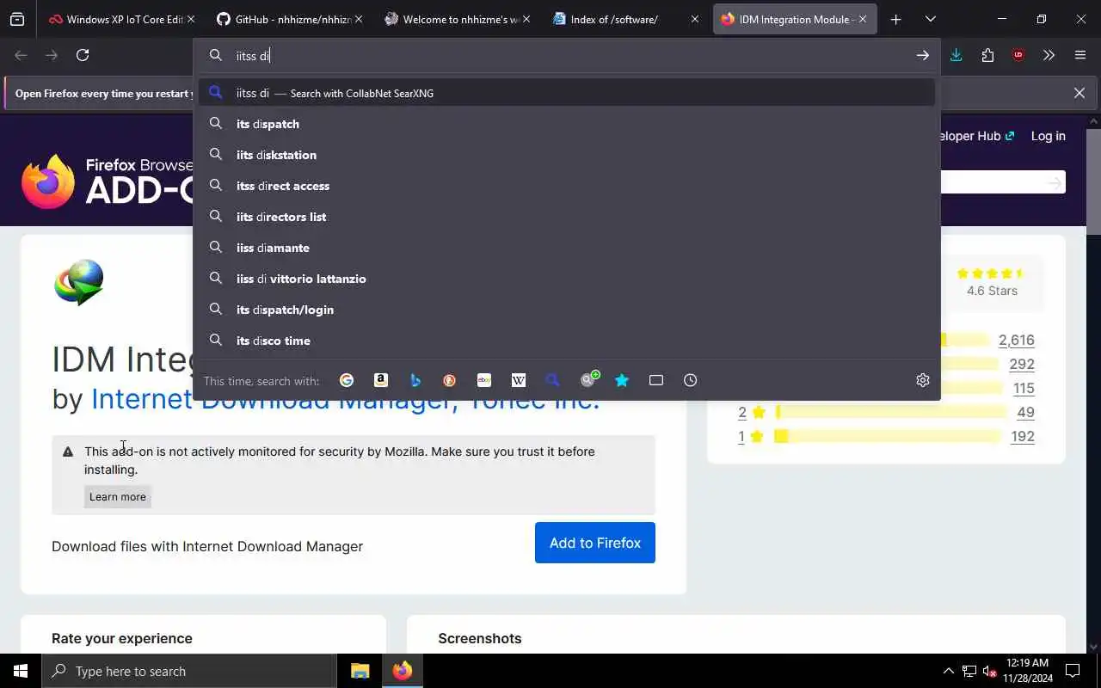The width and height of the screenshot is (1101, 688).
Task: Open the Windows notification center
Action: click(x=1073, y=671)
